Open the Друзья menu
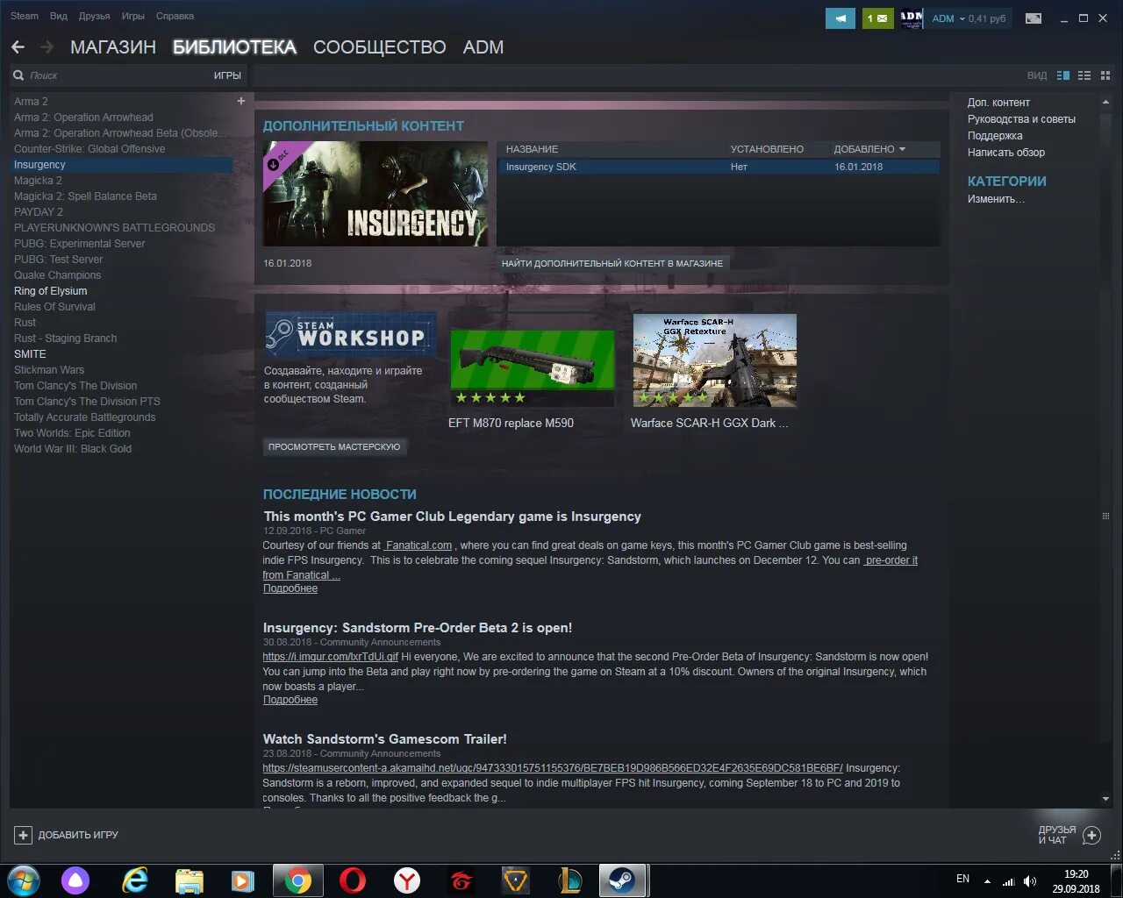The width and height of the screenshot is (1123, 898). [95, 16]
